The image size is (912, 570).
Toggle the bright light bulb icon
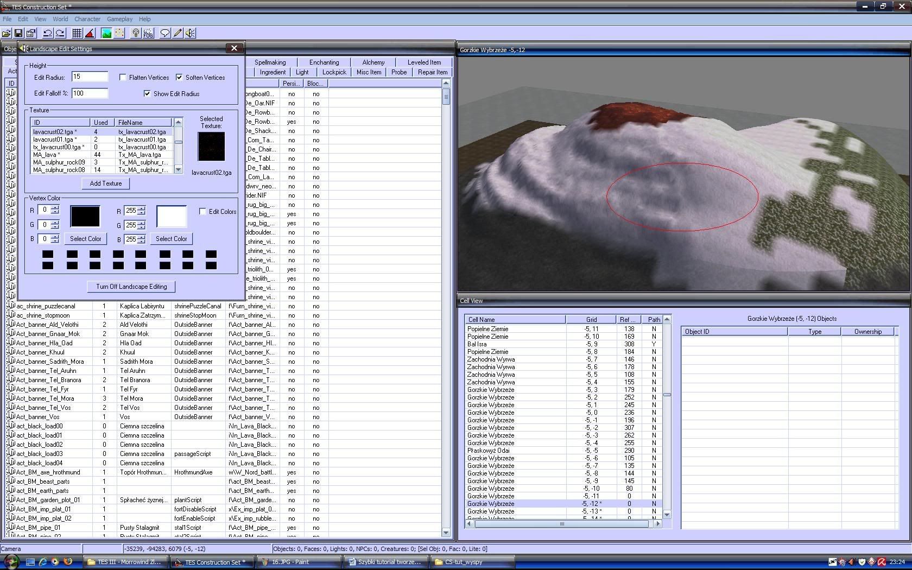[136, 33]
